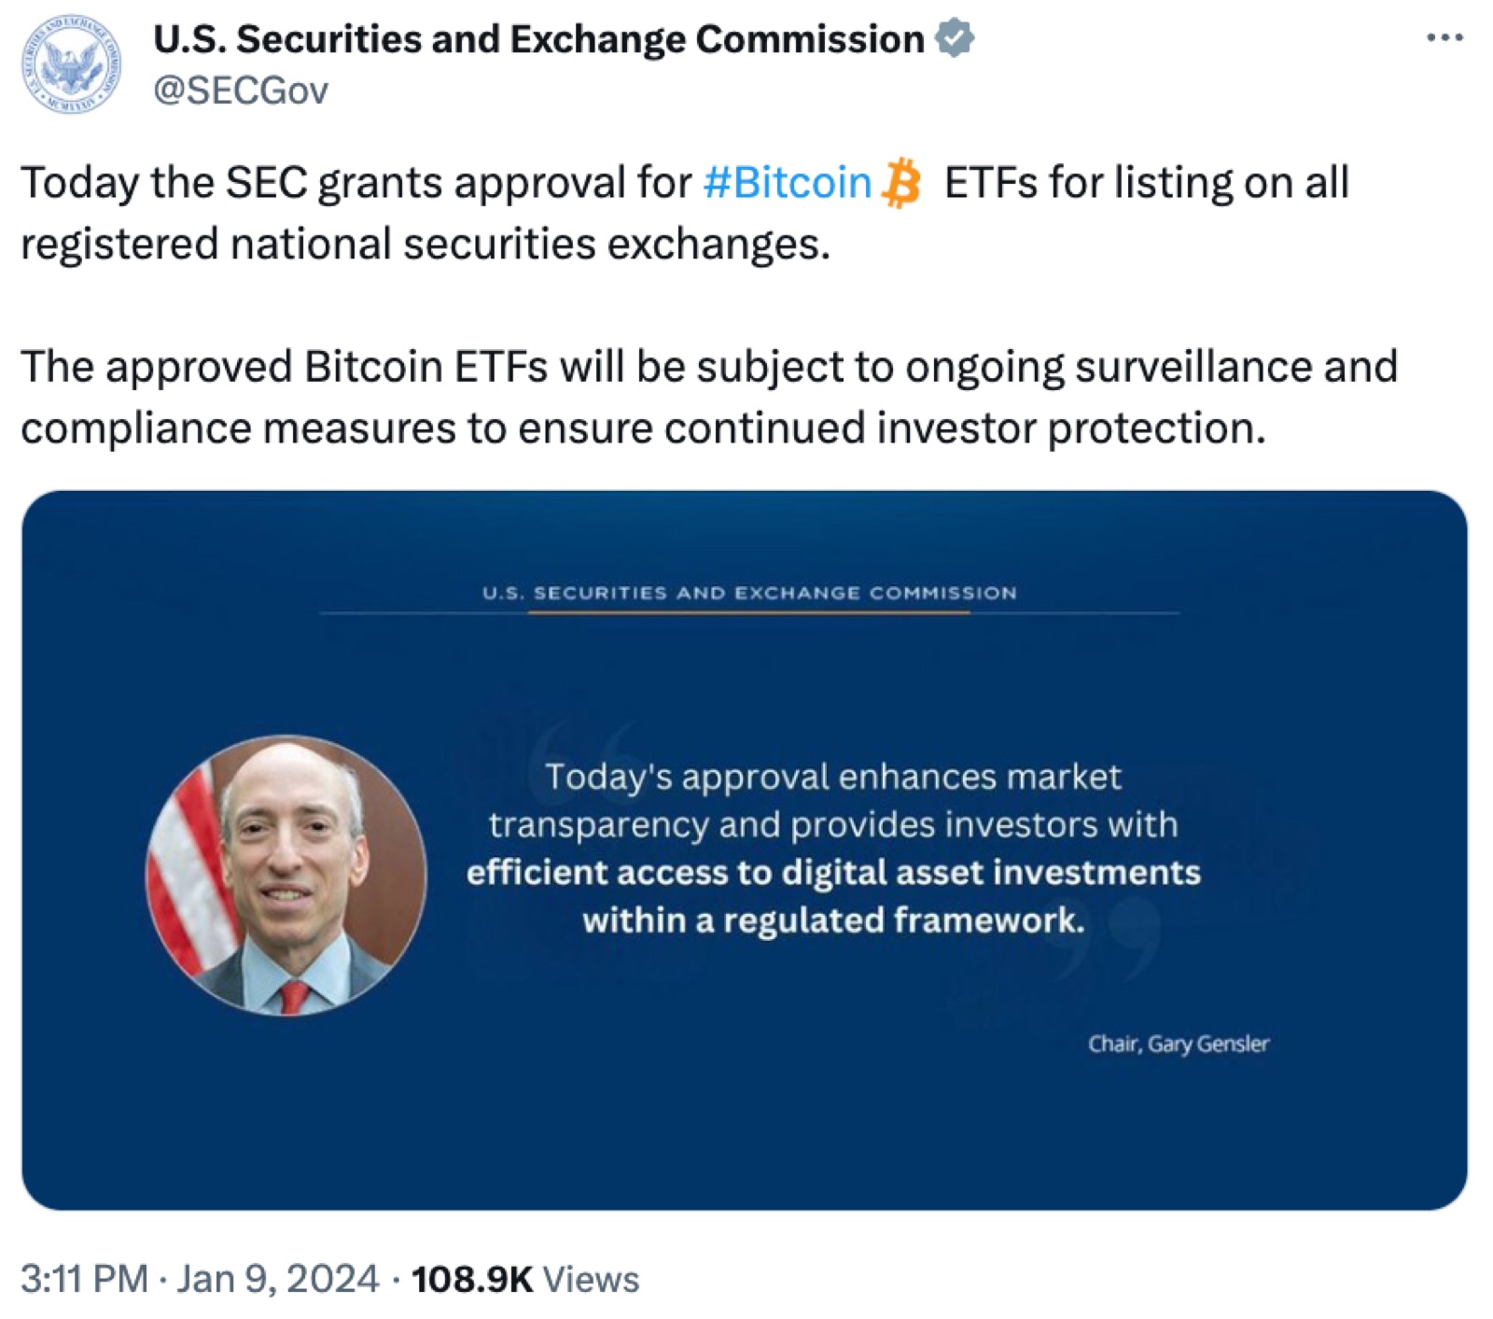Open the attached blue quote image
Viewport: 1493px width, 1319px height.
coord(745,850)
